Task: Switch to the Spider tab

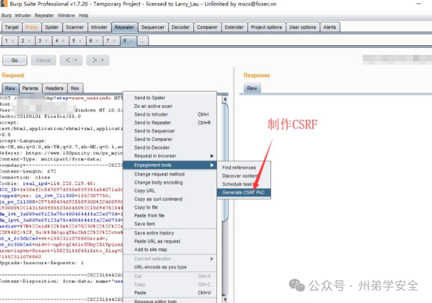Action: pyautogui.click(x=52, y=27)
